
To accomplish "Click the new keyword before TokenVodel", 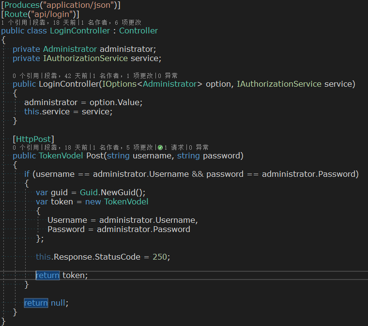I will tap(93, 202).
